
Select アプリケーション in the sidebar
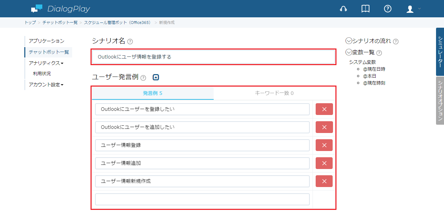coord(46,41)
